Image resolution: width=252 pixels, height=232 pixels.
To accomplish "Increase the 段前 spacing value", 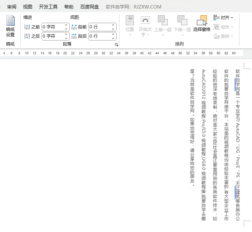I will (113, 25).
